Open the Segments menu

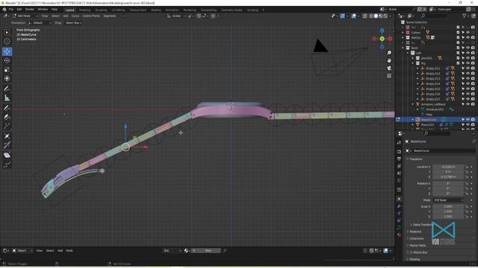click(110, 16)
